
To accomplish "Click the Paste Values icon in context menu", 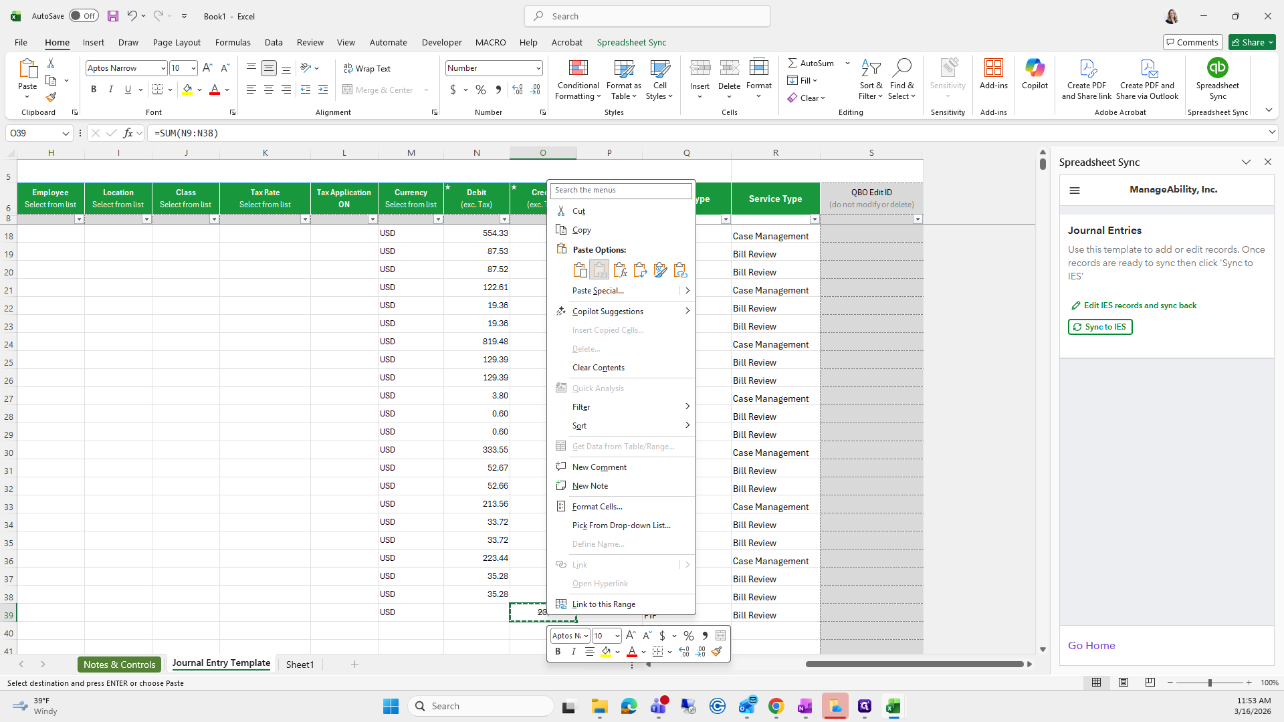I will (599, 270).
